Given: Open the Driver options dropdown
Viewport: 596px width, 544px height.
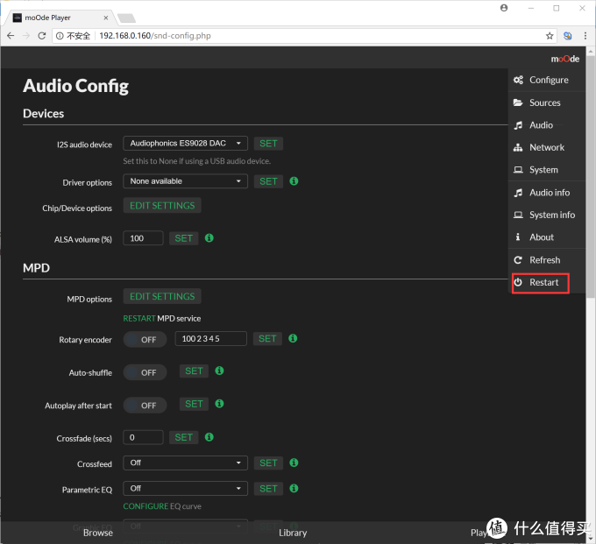Looking at the screenshot, I should point(185,181).
